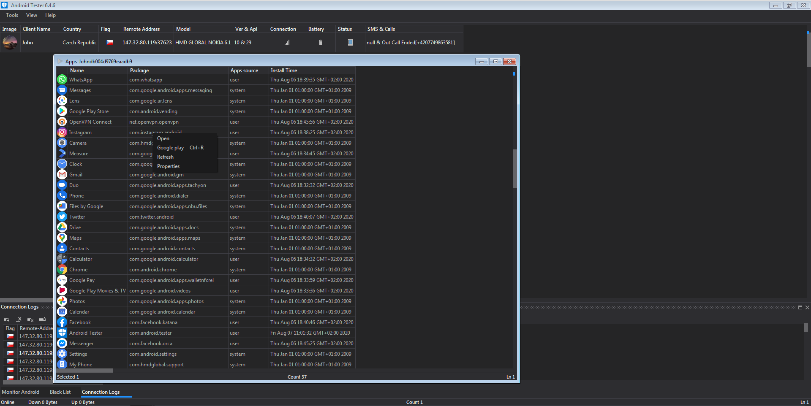
Task: Click the Instagram app icon
Action: (62, 132)
